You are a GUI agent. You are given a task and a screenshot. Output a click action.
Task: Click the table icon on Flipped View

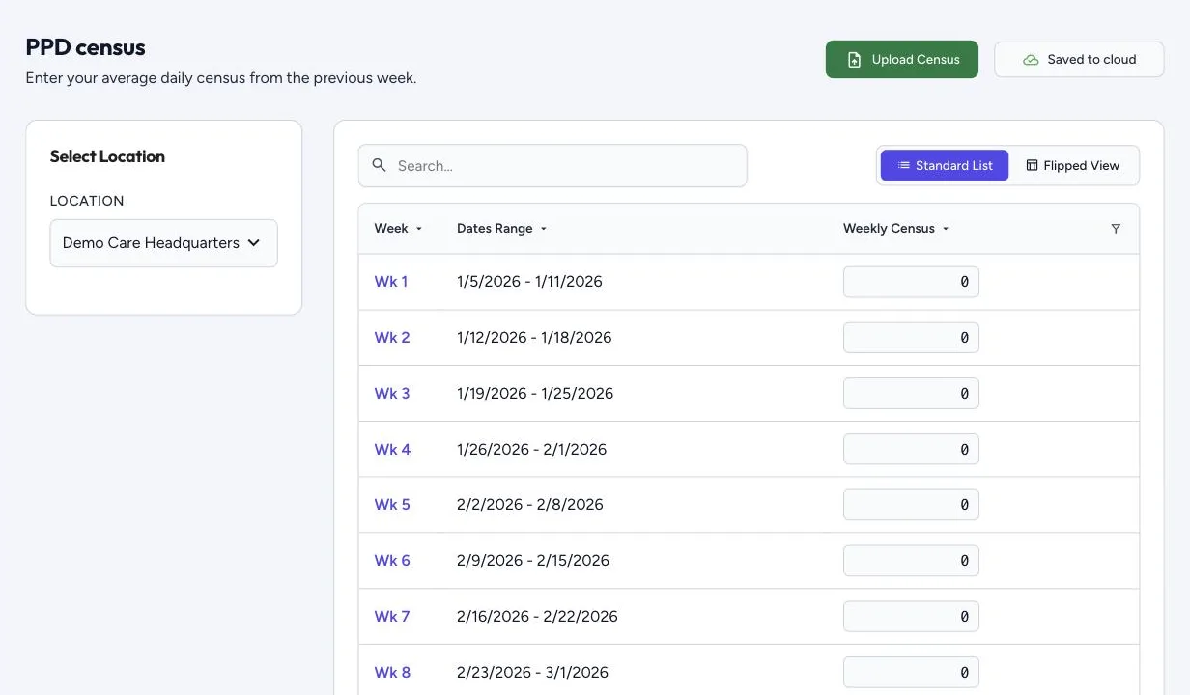point(1032,166)
